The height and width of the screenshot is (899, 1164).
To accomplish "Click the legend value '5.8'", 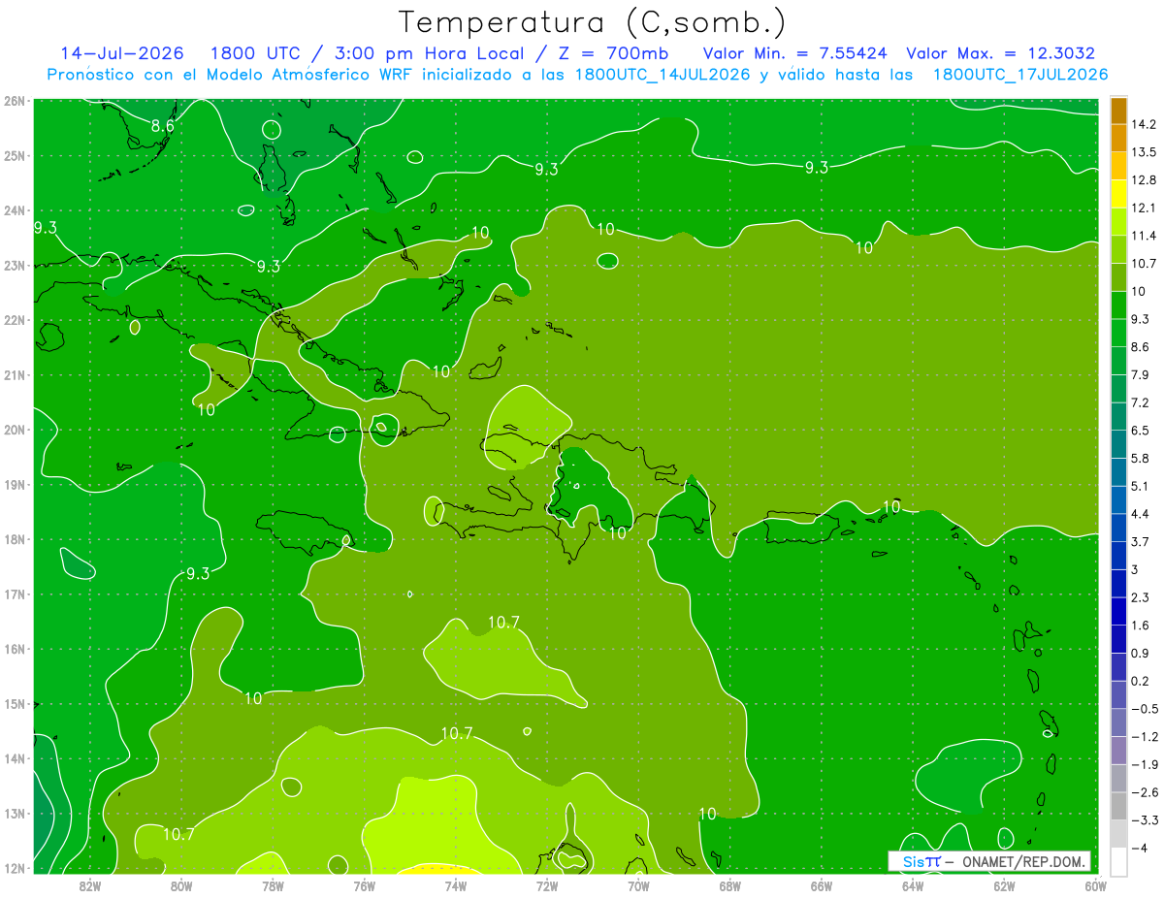I will pos(1140,458).
